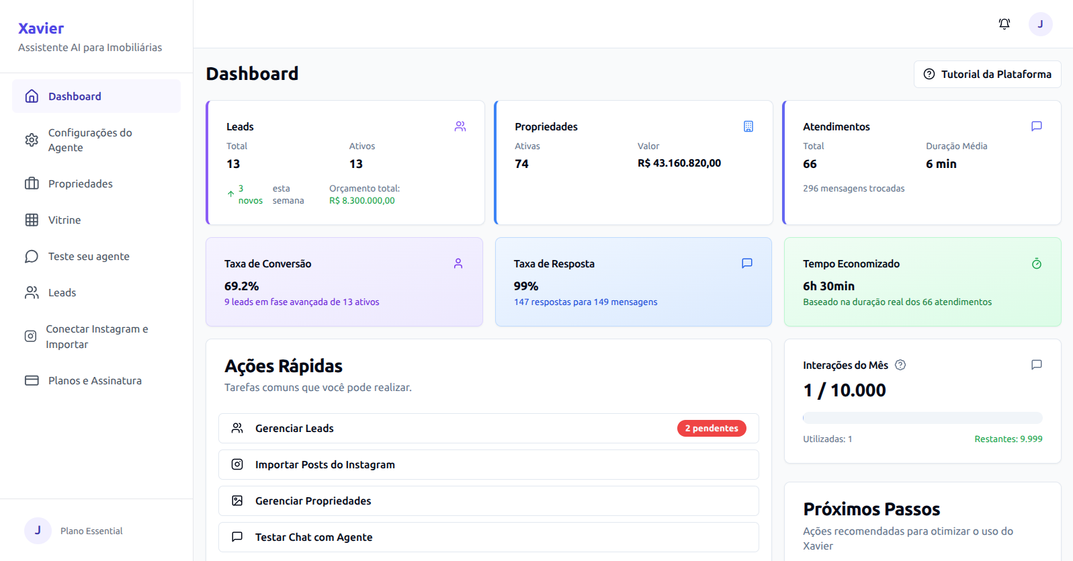1073x561 pixels.
Task: Click Plano Essential label
Action: pos(91,531)
